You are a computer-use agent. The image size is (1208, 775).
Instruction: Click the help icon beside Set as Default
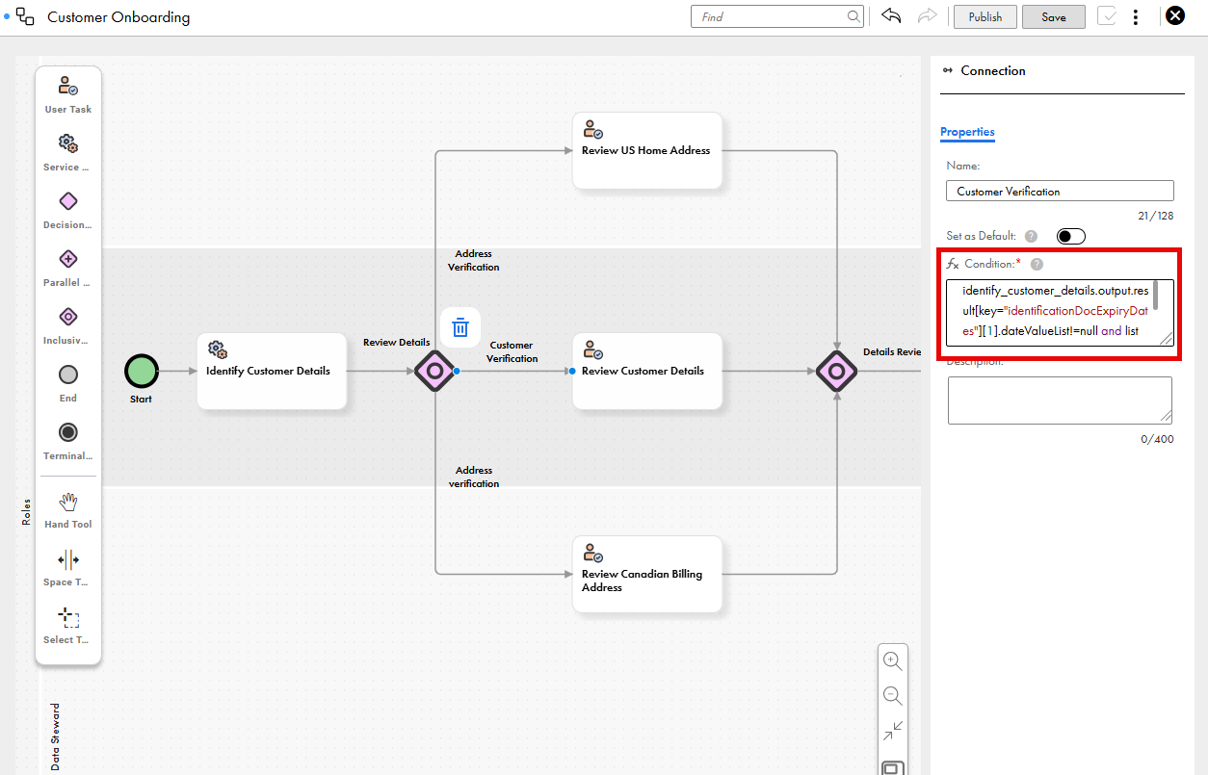(1031, 236)
